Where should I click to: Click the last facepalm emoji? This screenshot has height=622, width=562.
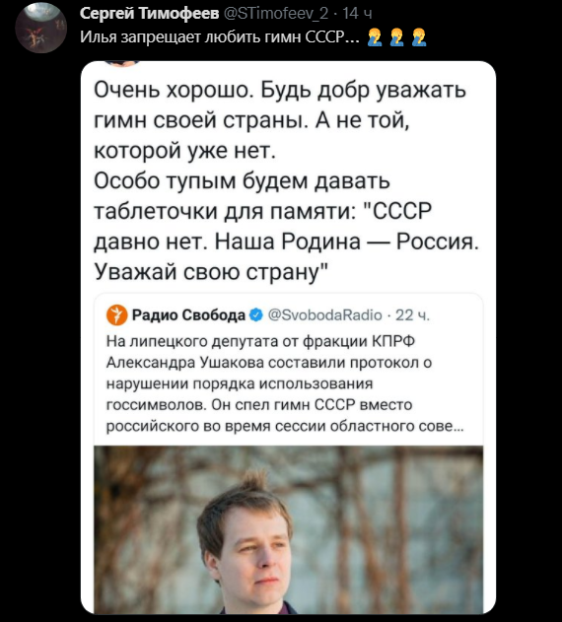(419, 37)
